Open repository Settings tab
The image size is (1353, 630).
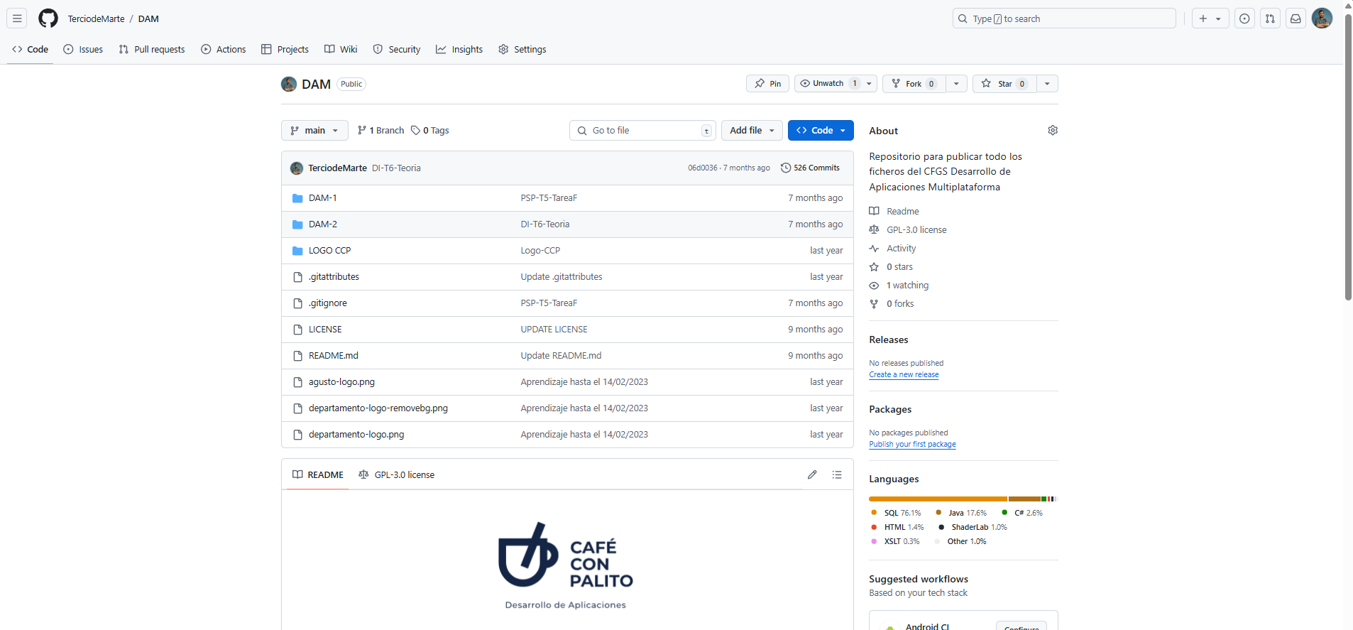pyautogui.click(x=522, y=49)
